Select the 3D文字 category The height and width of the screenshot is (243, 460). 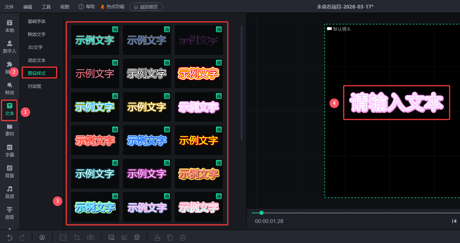35,47
